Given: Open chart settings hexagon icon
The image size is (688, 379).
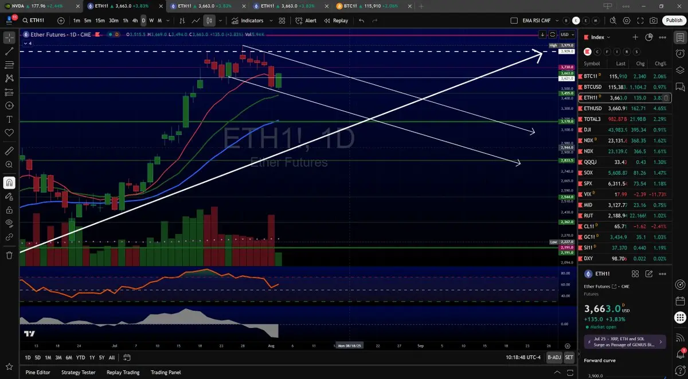Looking at the screenshot, I should click(627, 21).
